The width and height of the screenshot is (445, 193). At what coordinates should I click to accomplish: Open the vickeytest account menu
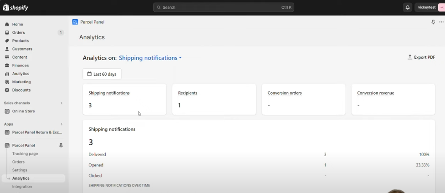[430, 7]
